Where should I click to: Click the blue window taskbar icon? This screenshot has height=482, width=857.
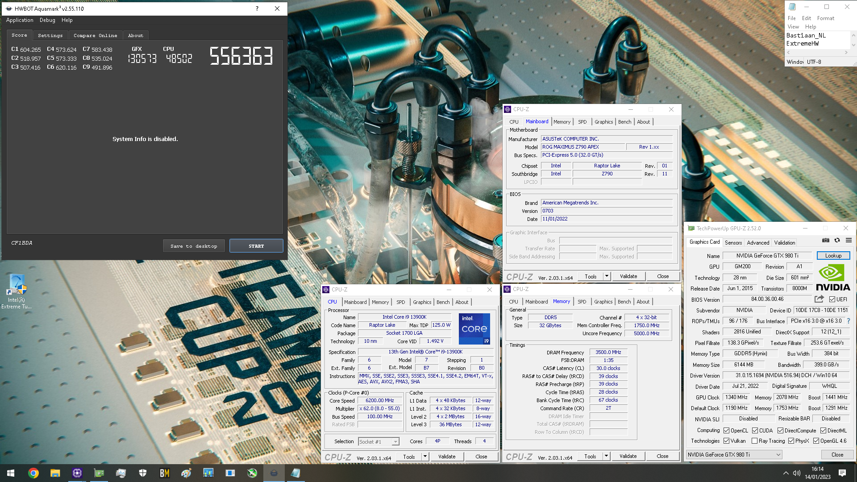point(230,473)
